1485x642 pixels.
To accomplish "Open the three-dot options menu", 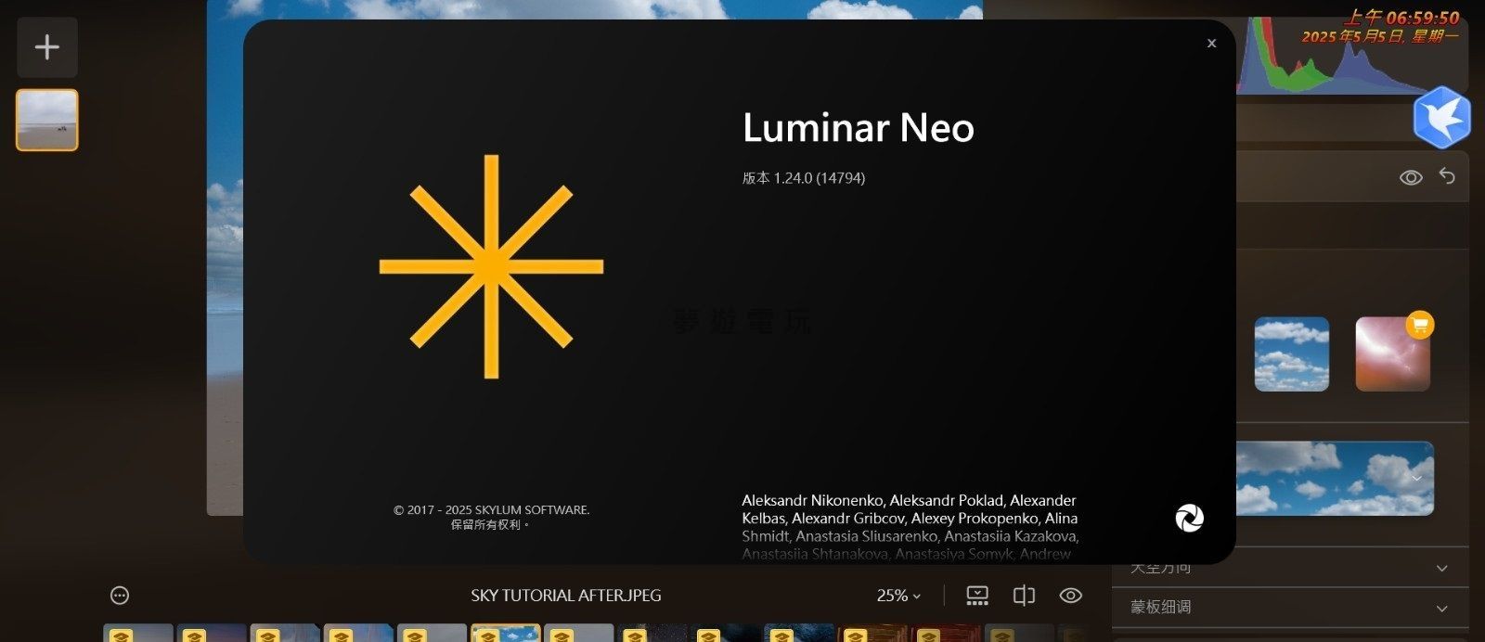I will [x=120, y=596].
